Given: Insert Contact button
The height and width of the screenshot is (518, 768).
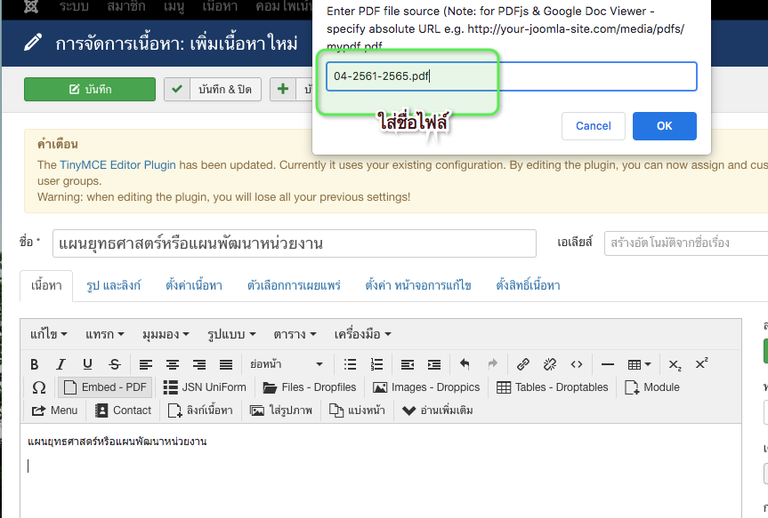Looking at the screenshot, I should tap(124, 410).
